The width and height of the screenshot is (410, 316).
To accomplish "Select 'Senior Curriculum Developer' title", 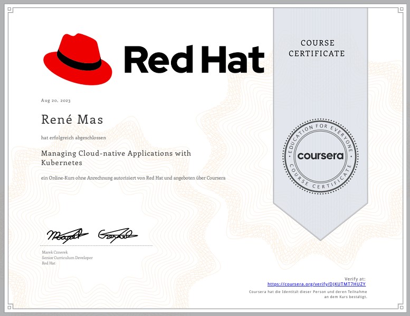I will pos(67,258).
